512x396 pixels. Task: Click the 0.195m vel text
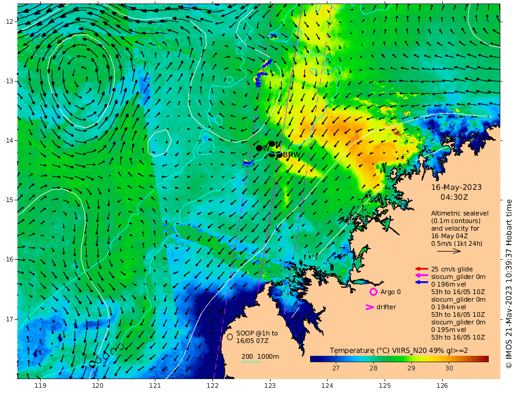[449, 330]
